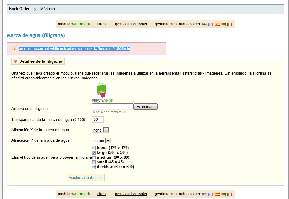Open the Alineación X dropdown showing right
Viewport: 289px width, 199px height.
pos(100,130)
